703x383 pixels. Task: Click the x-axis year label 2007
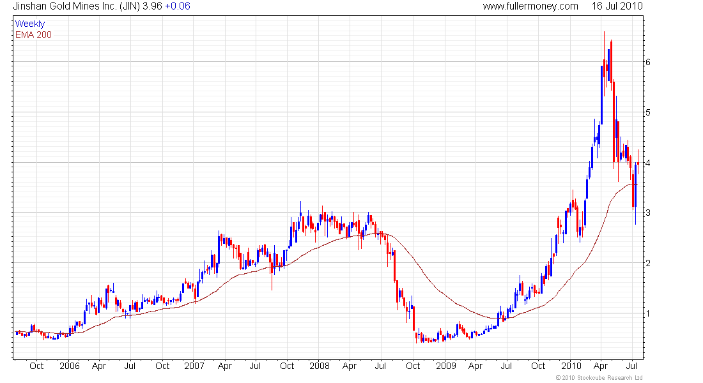(194, 366)
